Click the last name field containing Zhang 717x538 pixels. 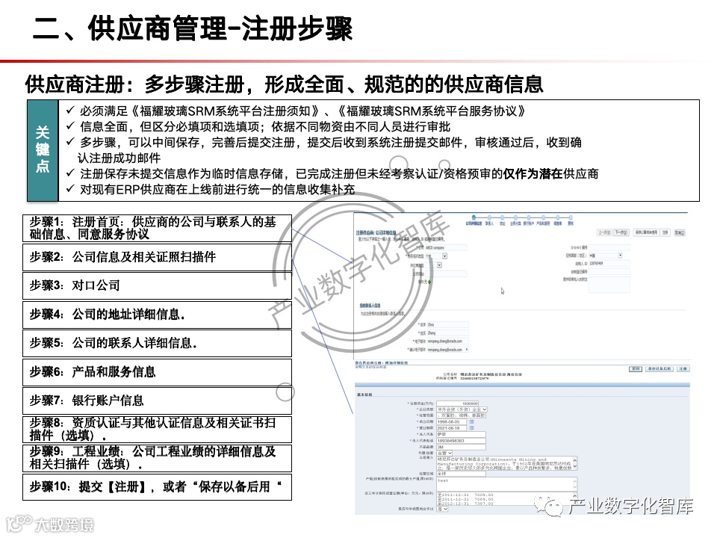click(447, 333)
